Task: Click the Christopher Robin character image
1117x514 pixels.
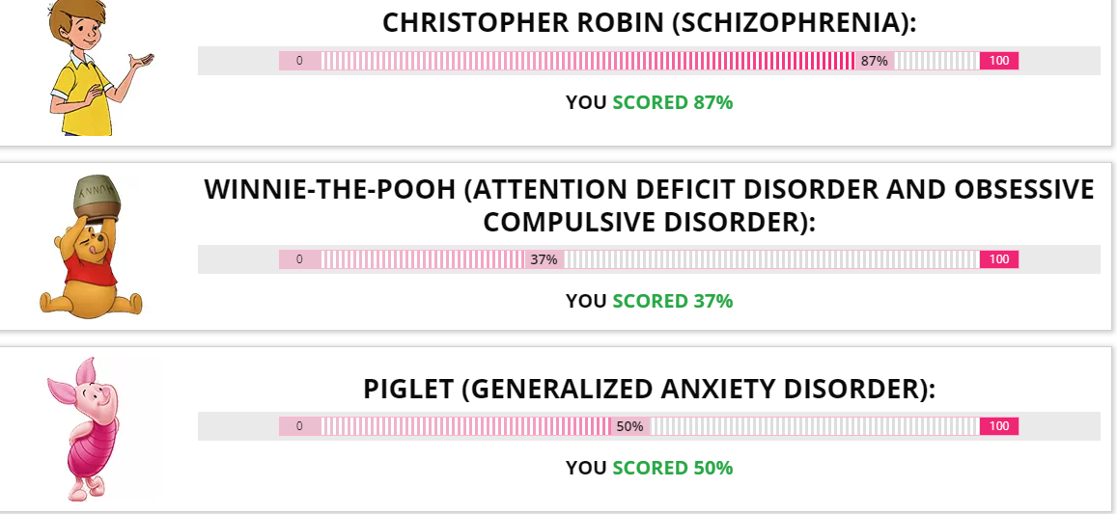Action: tap(101, 68)
